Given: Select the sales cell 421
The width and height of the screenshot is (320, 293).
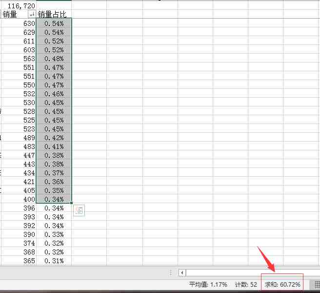Looking at the screenshot, I should (19, 182).
